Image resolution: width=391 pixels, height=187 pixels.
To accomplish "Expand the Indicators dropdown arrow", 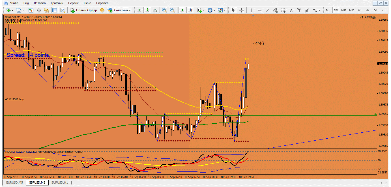I will click(204, 10).
